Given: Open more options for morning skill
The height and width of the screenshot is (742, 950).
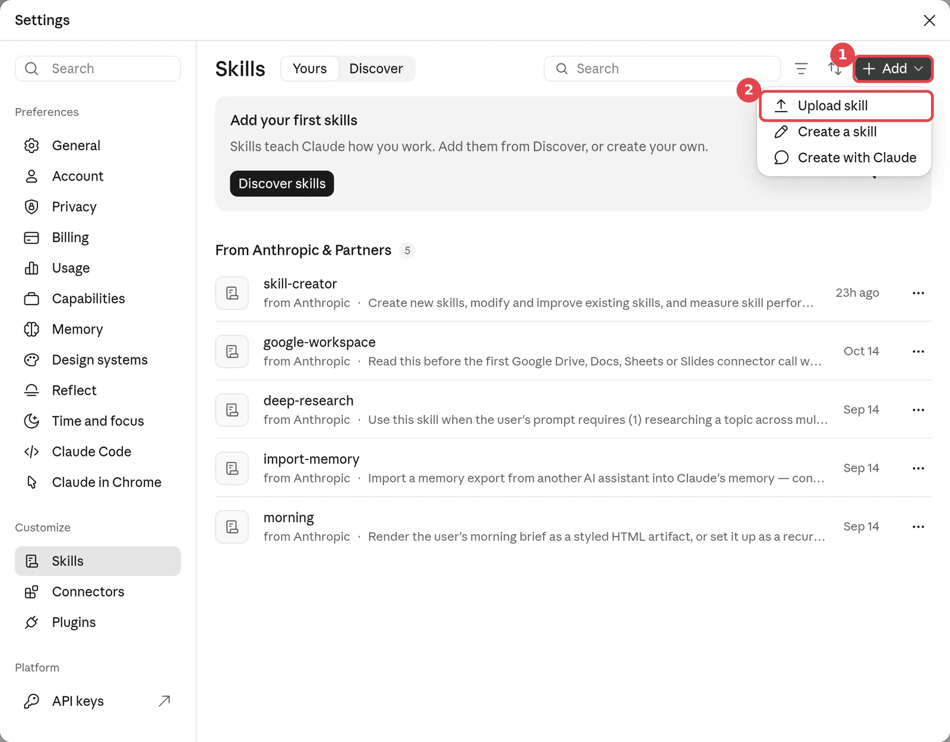Looking at the screenshot, I should (918, 527).
